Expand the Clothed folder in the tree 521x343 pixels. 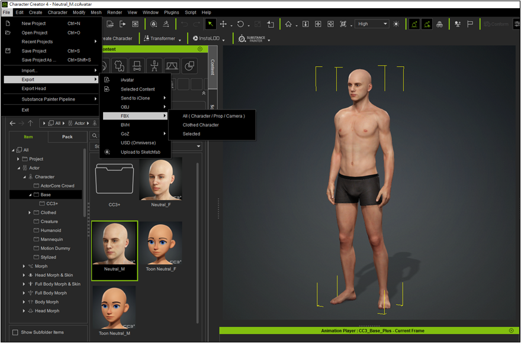click(30, 212)
